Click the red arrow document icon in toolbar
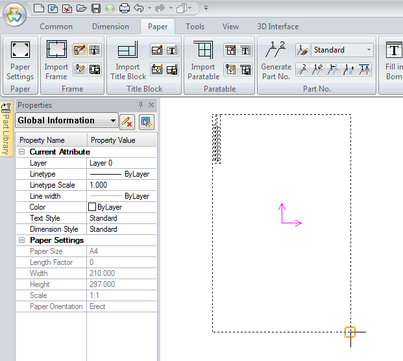Image resolution: width=403 pixels, height=361 pixels. point(67,8)
